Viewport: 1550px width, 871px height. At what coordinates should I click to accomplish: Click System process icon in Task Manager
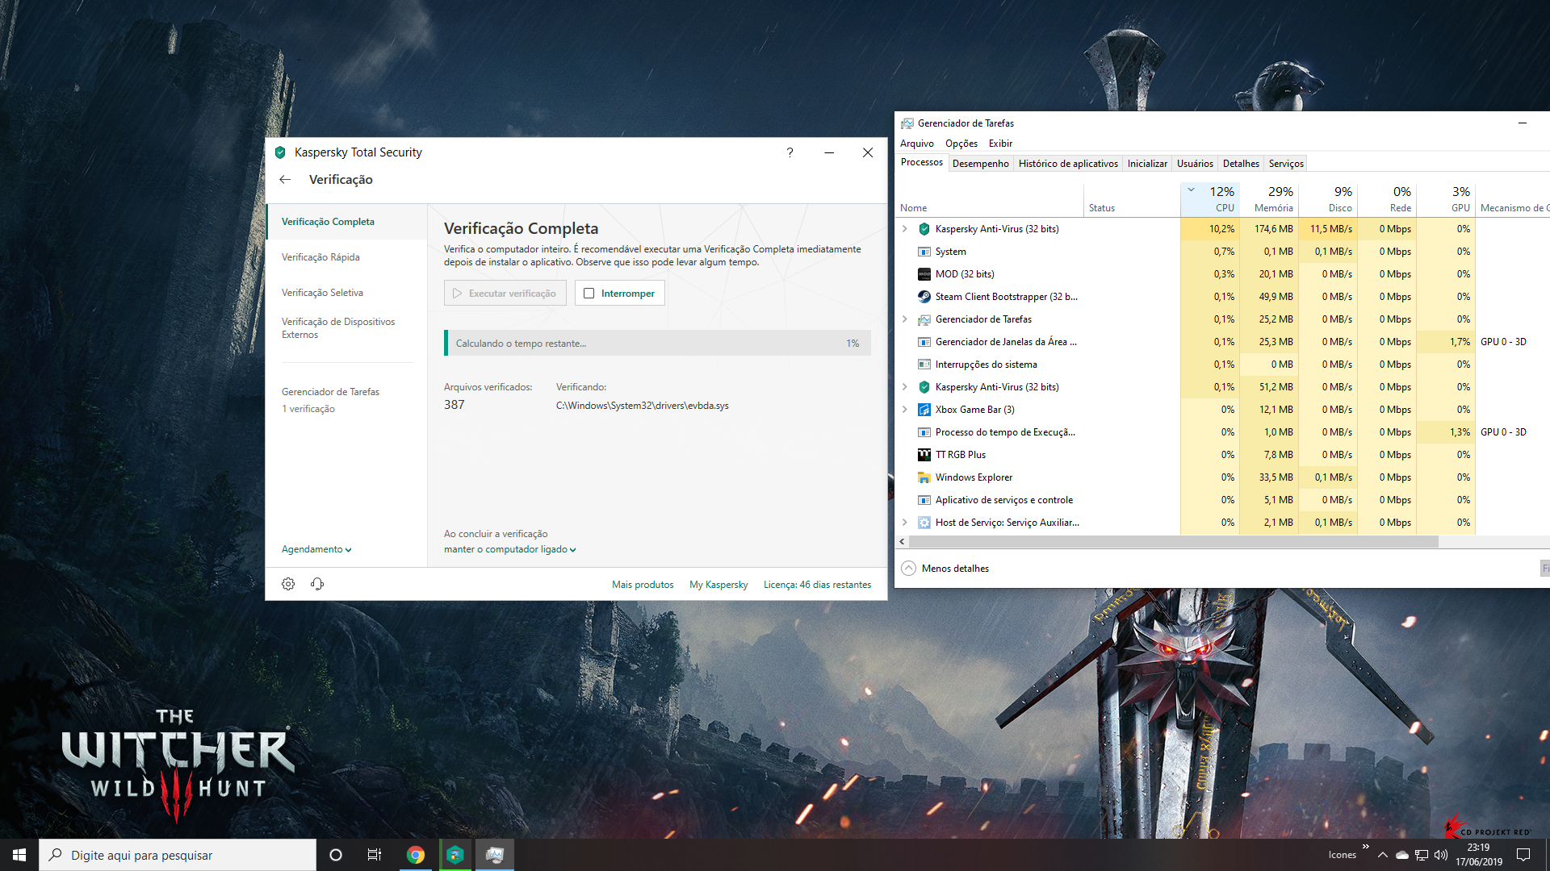coord(924,252)
